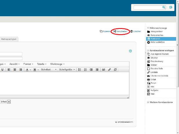The image size is (179, 134).
Task: Click the insert link chain icon
Action: click(109, 69)
